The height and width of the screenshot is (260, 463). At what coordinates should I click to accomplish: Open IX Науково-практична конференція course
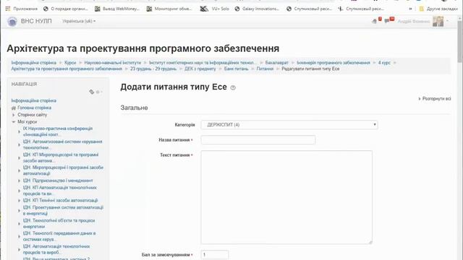(x=58, y=131)
